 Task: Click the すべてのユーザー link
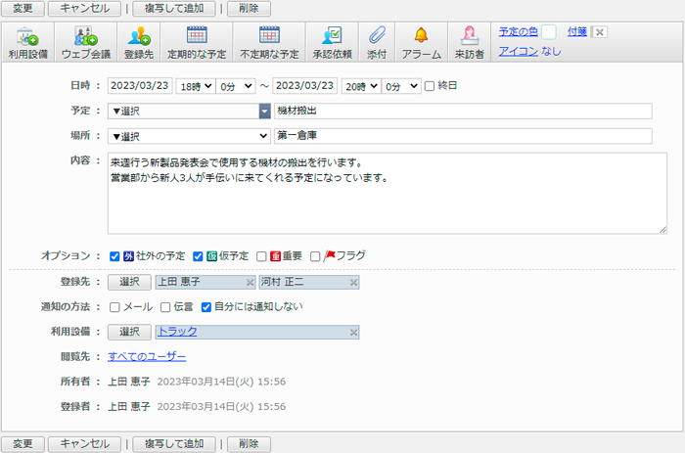click(x=147, y=357)
